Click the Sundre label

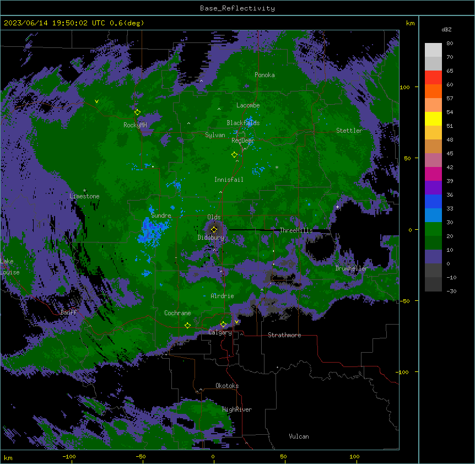(x=161, y=215)
